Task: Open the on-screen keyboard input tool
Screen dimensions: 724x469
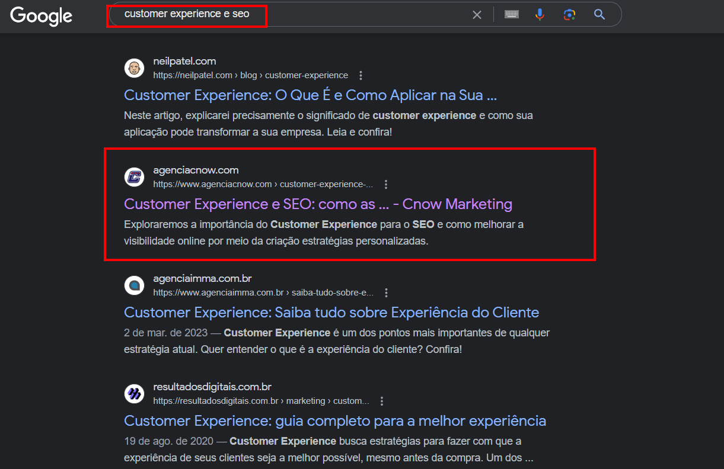Action: 512,15
